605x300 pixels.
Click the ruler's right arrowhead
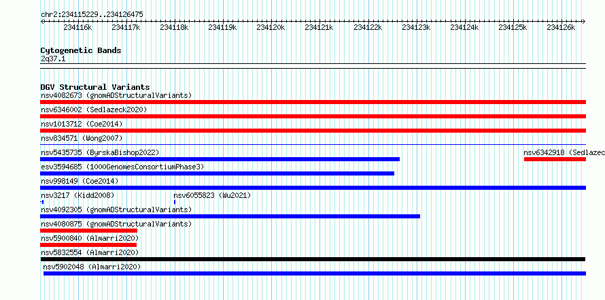[584, 21]
